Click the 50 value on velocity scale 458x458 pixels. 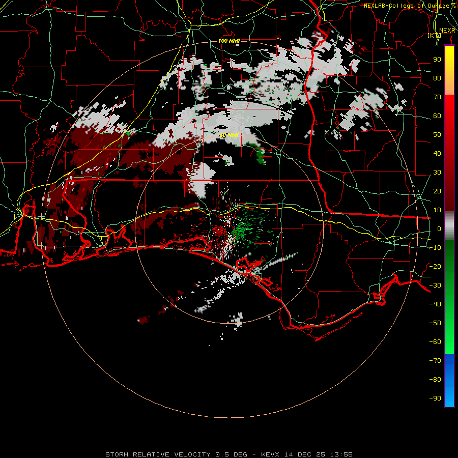click(x=437, y=135)
